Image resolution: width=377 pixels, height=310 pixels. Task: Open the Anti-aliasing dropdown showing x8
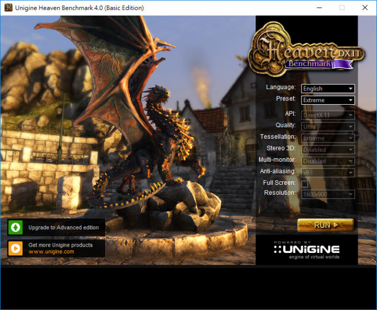click(x=328, y=173)
